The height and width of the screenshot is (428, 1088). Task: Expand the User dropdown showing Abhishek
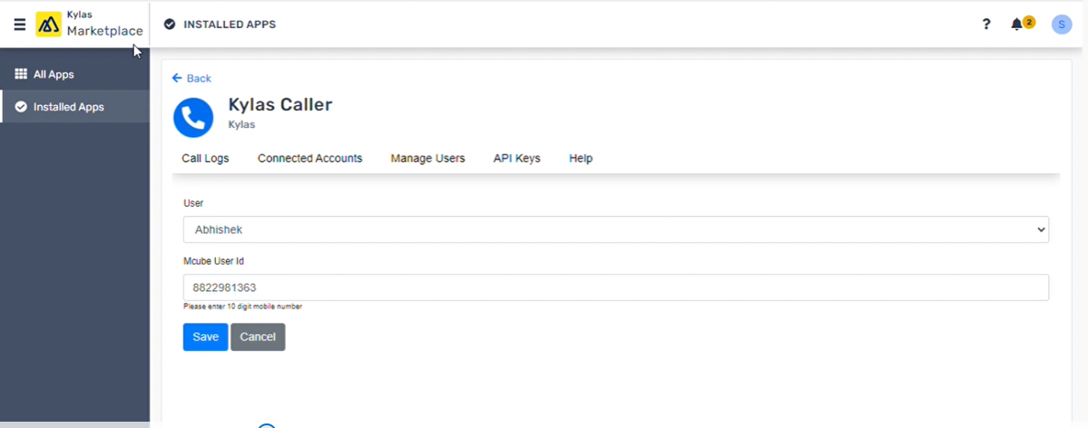pyautogui.click(x=616, y=229)
